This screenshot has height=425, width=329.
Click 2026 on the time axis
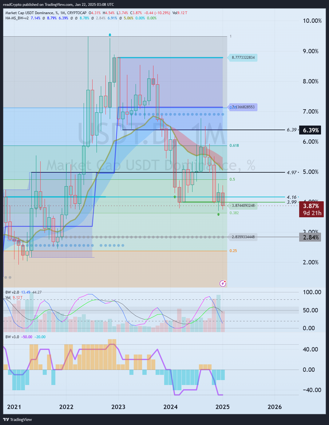pyautogui.click(x=275, y=407)
